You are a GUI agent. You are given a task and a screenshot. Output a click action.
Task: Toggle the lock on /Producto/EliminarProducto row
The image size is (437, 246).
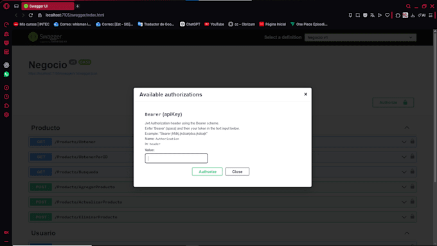(412, 216)
